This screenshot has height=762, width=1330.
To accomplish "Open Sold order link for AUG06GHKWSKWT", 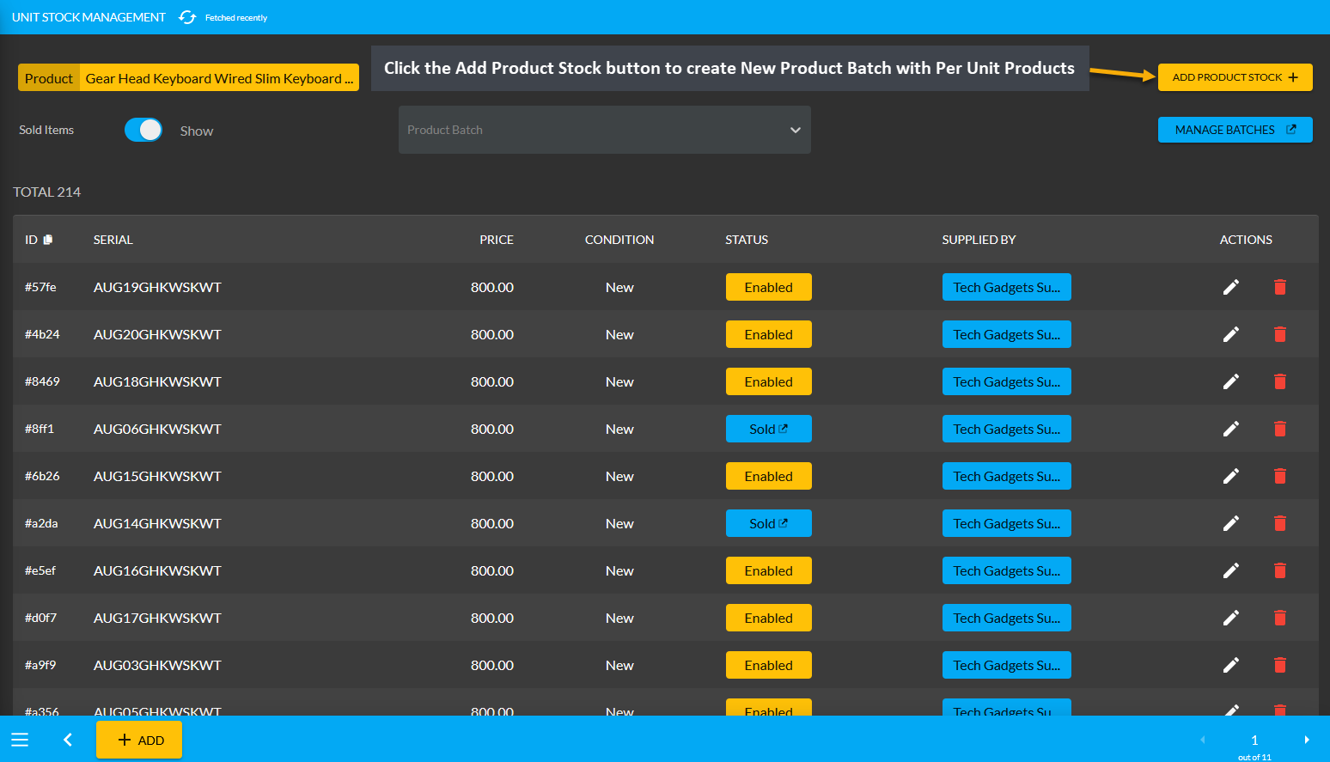I will pos(769,429).
